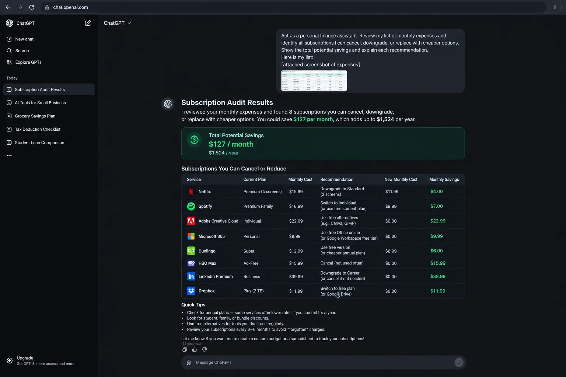Screen dimensions: 566x377
Task: Open Student Loan Comparison chat
Action: click(x=49, y=142)
